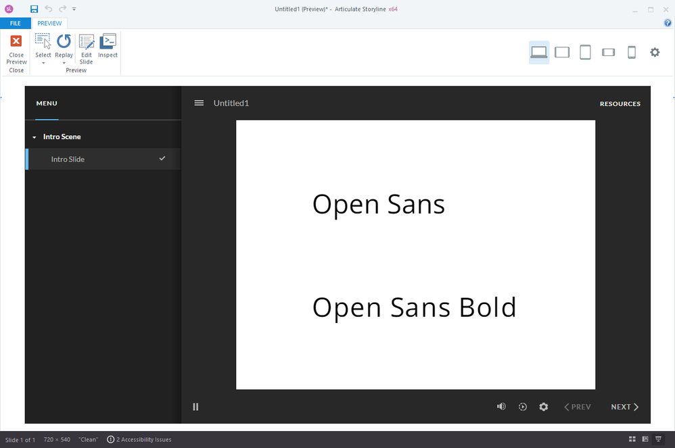
Task: Switch to Story View in status bar
Action: point(632,439)
